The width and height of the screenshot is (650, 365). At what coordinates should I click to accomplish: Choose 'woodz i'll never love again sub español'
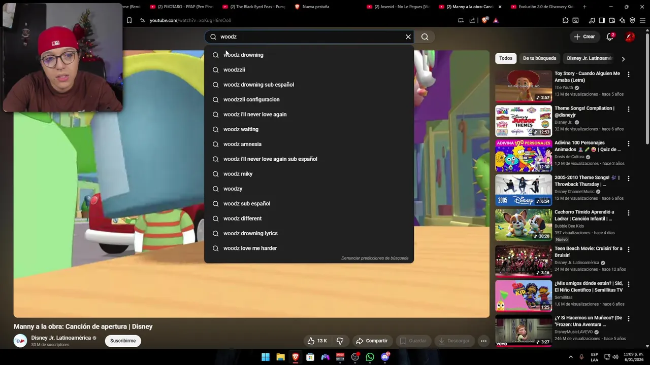pos(309,159)
